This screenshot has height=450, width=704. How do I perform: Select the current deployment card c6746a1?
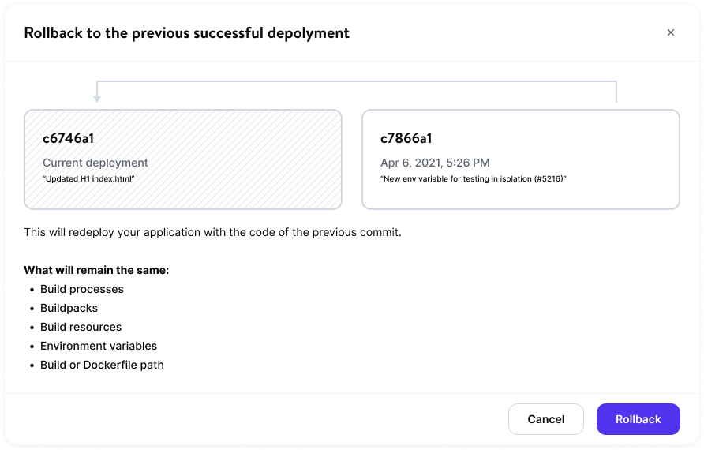pos(183,159)
